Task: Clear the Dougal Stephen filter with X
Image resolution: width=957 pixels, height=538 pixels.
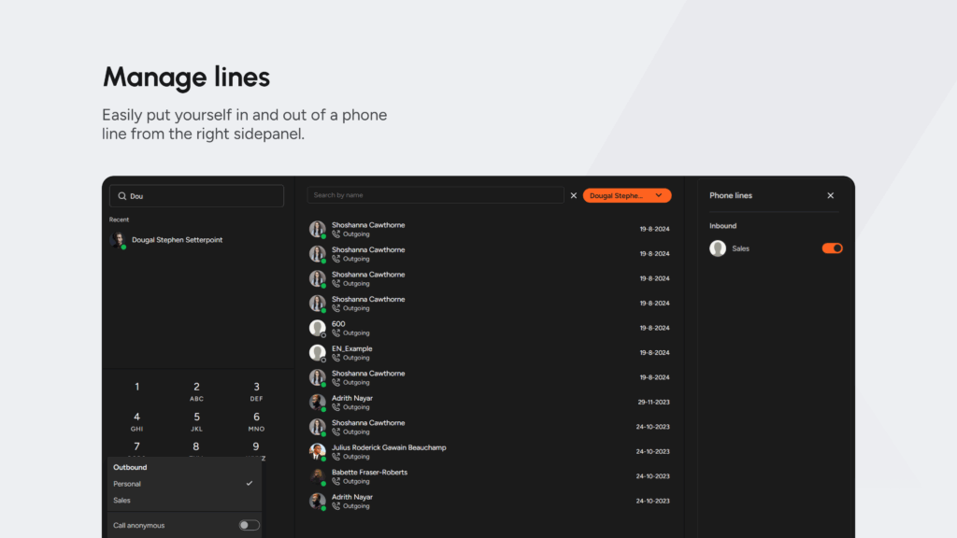Action: pos(574,196)
